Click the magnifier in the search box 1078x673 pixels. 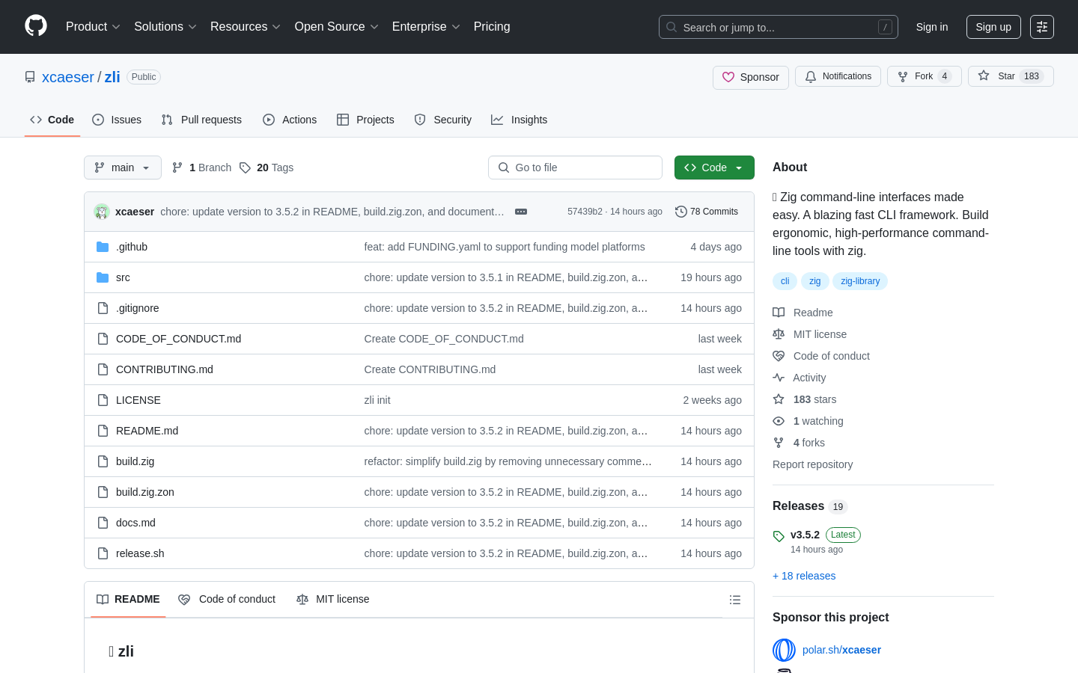click(x=672, y=27)
